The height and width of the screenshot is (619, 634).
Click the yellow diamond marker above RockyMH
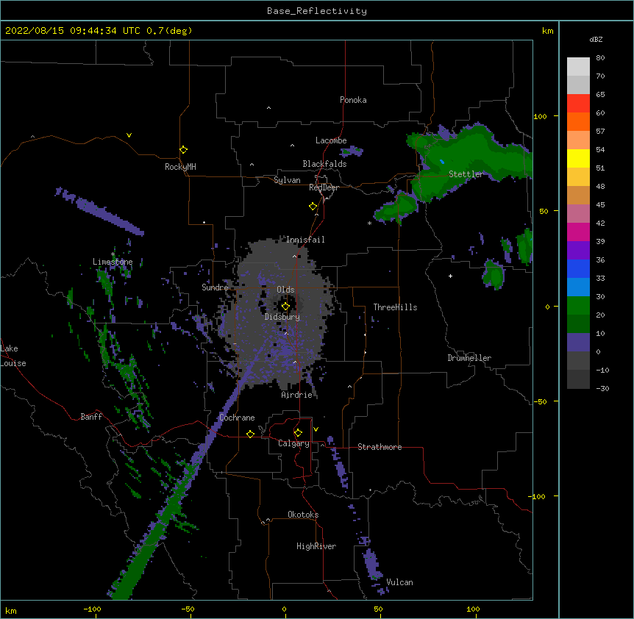click(x=184, y=150)
